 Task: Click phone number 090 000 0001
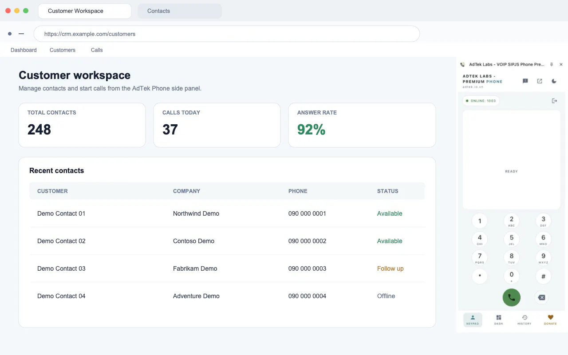(307, 213)
